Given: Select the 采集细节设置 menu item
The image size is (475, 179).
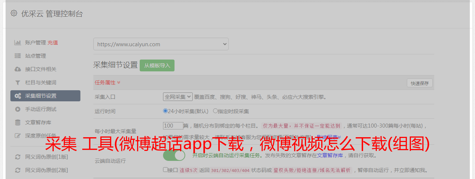Looking at the screenshot, I should click(45, 96).
